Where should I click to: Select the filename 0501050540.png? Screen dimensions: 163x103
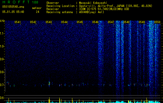click(x=13, y=7)
